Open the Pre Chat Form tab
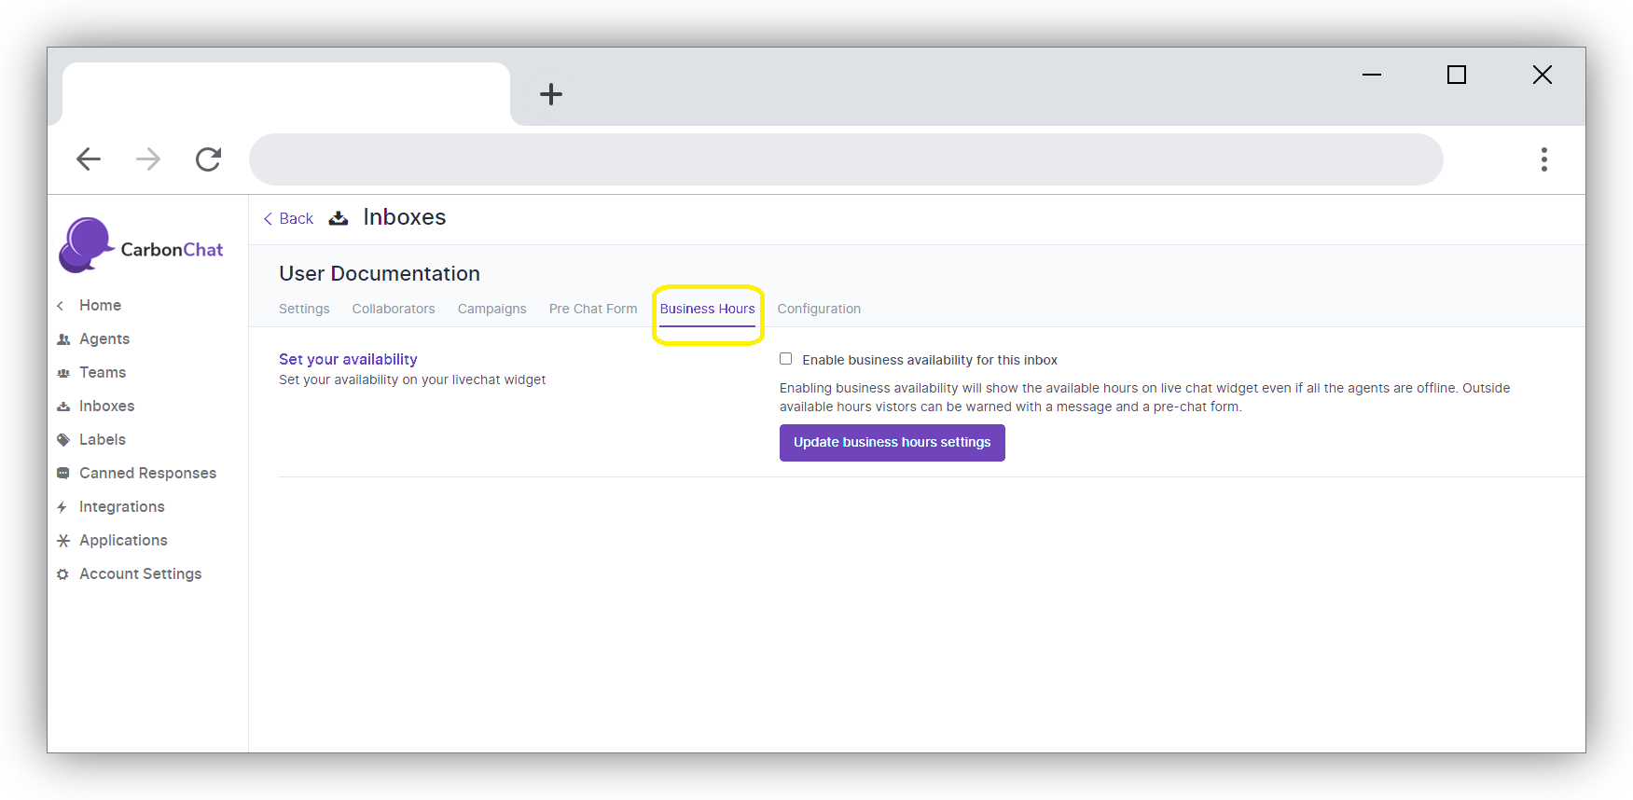The height and width of the screenshot is (800, 1633). coord(592,309)
